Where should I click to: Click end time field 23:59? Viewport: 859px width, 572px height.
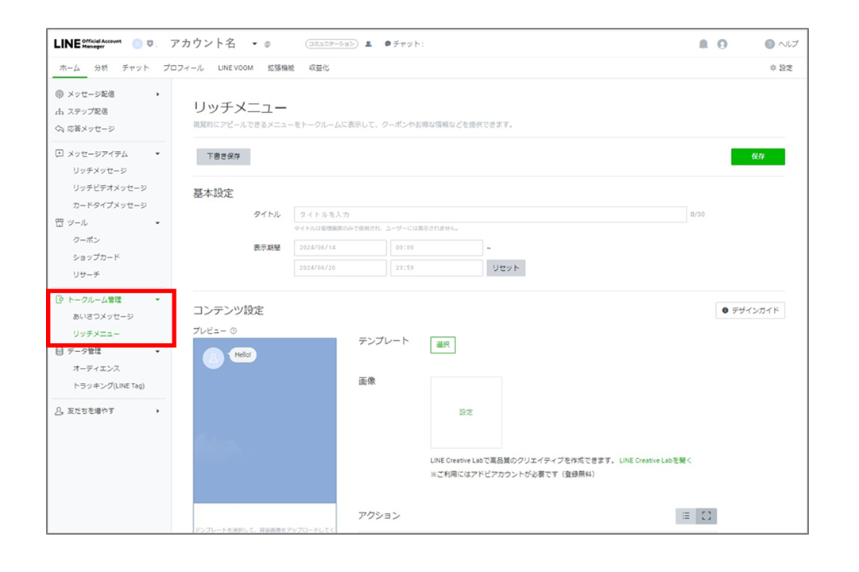point(436,268)
